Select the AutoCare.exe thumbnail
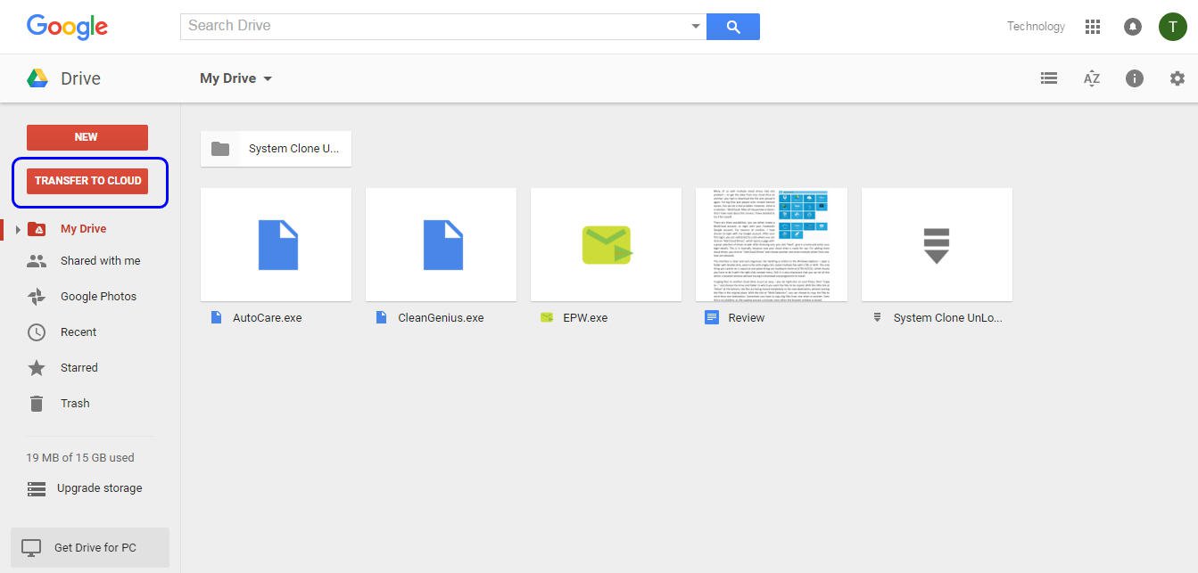The width and height of the screenshot is (1198, 573). point(277,244)
